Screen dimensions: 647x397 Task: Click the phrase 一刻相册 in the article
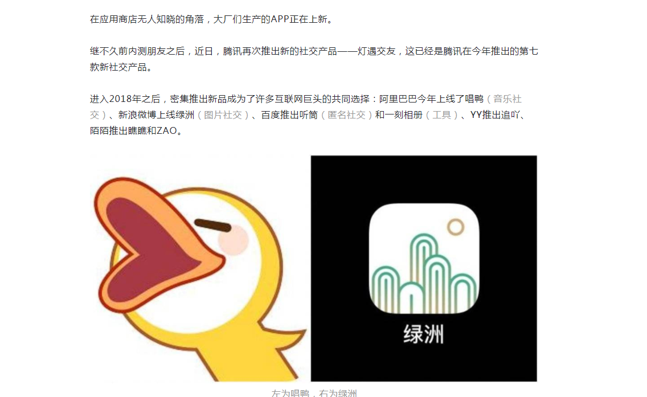click(x=404, y=115)
